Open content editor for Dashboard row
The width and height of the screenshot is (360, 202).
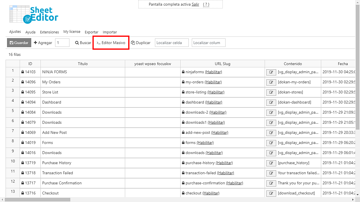[271, 102]
